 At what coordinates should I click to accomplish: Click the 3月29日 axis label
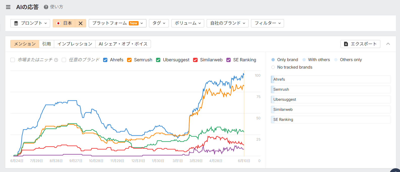(x=196, y=161)
